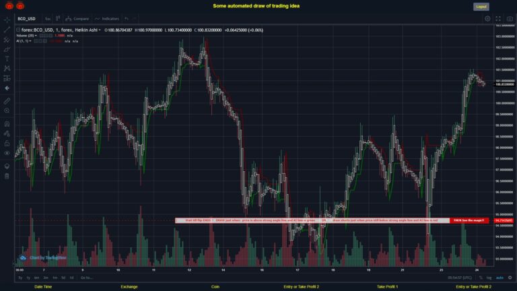Click the 'Some automated draw of trading idea' title
This screenshot has height=291, width=517.
pyautogui.click(x=256, y=6)
